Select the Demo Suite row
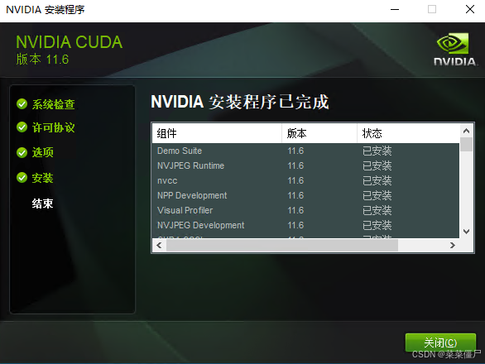 [305, 151]
